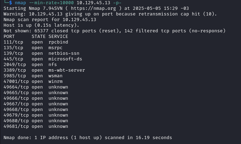Click the Nmap done summary line

coord(87,138)
